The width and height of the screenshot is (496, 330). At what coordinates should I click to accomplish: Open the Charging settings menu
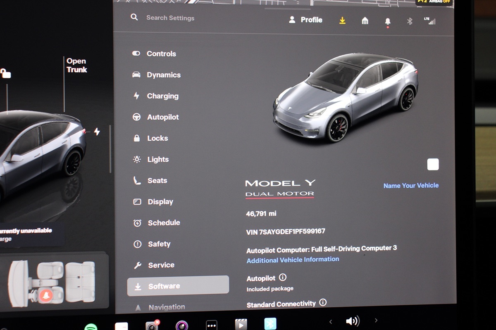tap(162, 96)
